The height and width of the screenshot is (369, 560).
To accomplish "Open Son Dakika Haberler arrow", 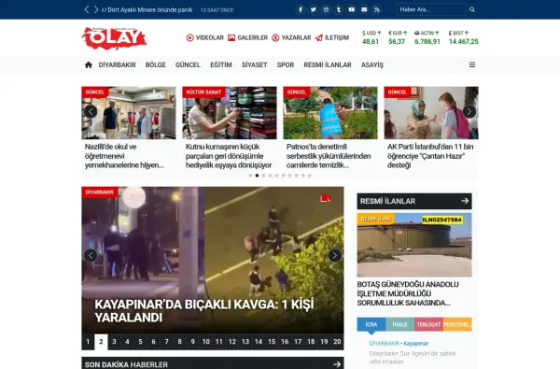I will [x=337, y=364].
